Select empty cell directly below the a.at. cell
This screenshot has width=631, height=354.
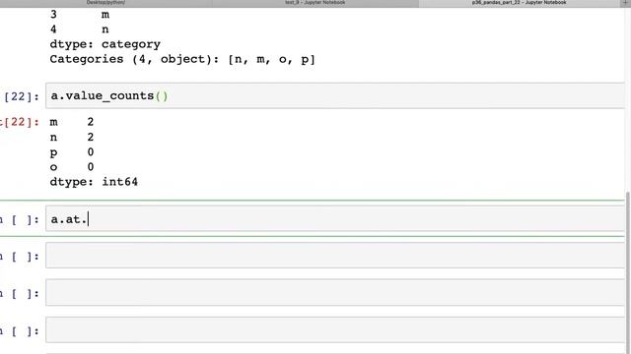pyautogui.click(x=335, y=256)
